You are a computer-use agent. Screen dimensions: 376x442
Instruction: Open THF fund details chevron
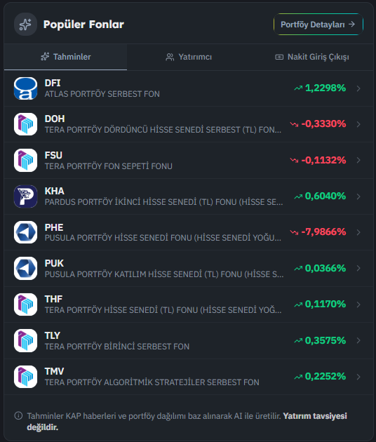(x=358, y=304)
